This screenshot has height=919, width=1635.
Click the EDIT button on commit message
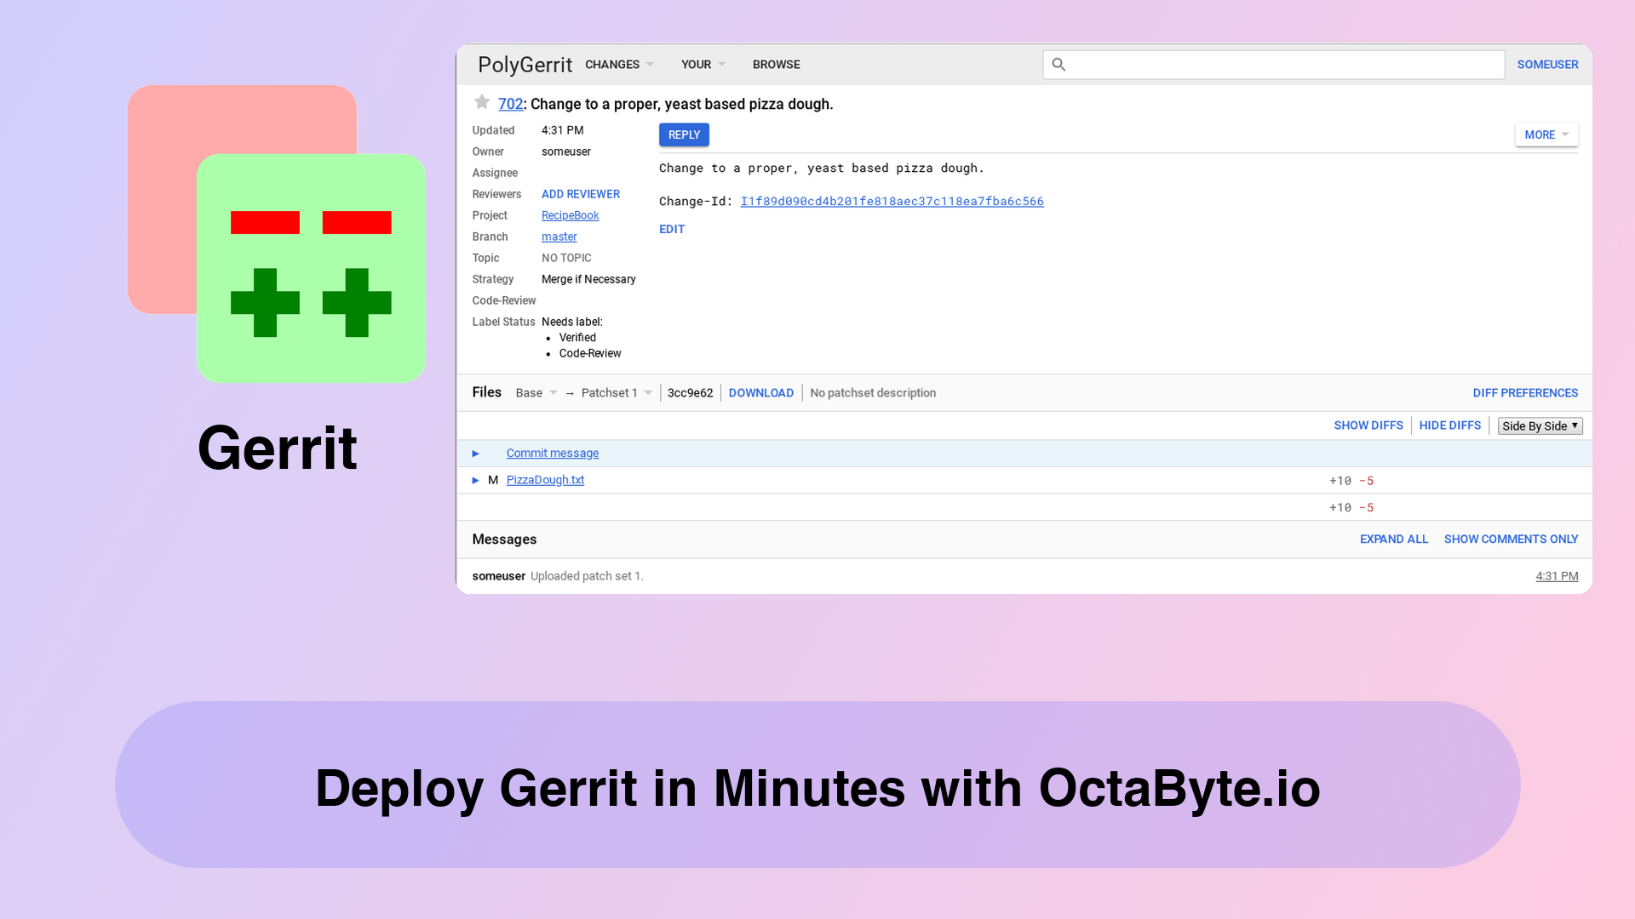(x=673, y=229)
